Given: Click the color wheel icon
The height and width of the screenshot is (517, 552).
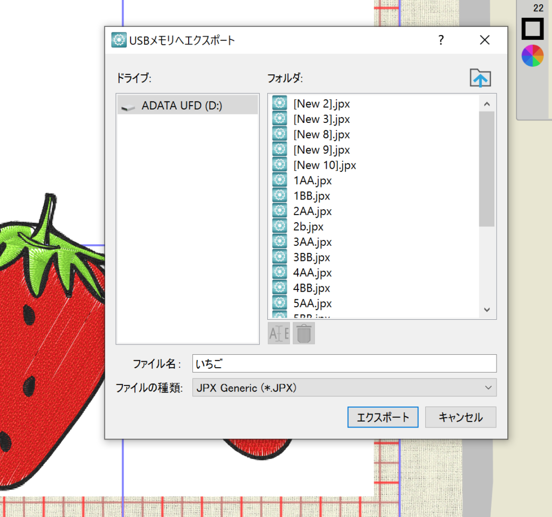Looking at the screenshot, I should tap(532, 56).
